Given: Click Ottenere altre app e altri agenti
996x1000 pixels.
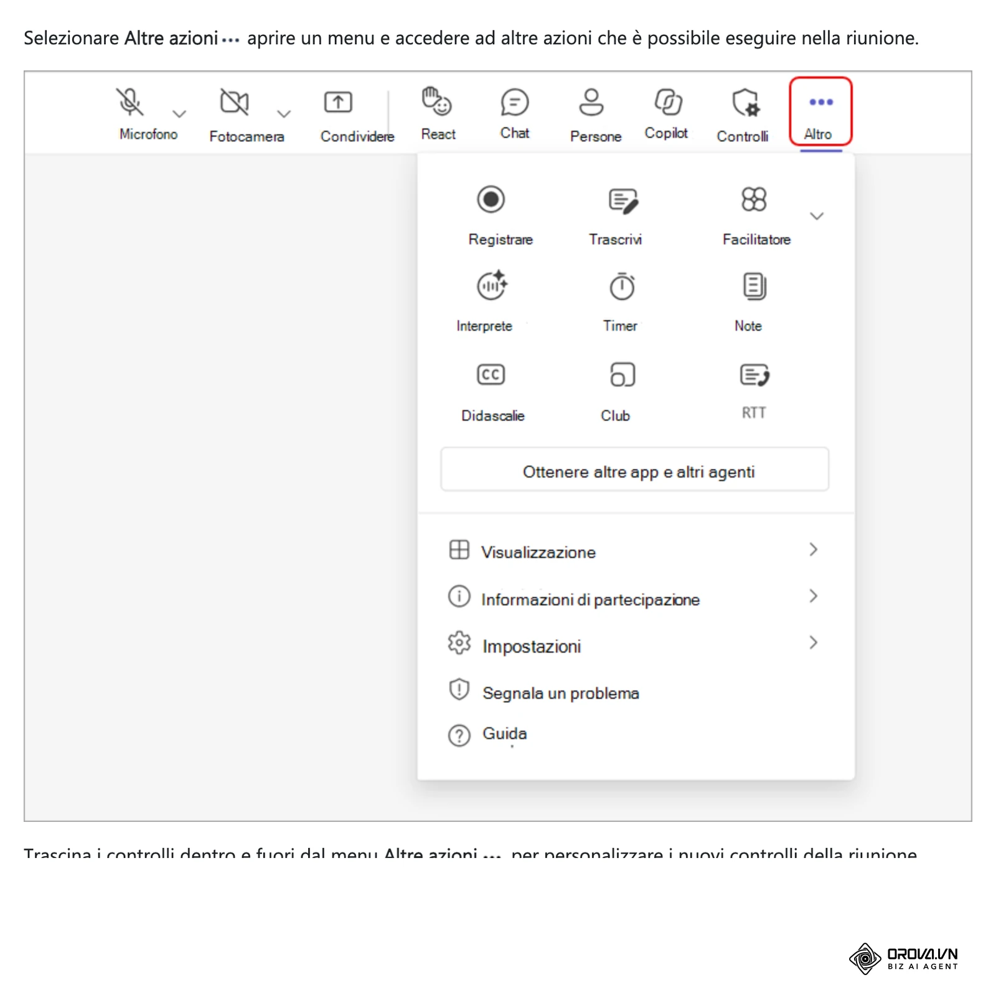Looking at the screenshot, I should click(x=635, y=470).
